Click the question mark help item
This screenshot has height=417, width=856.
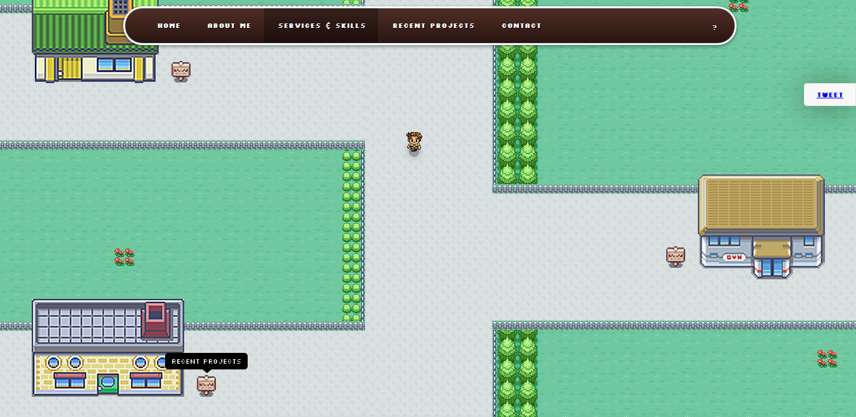(714, 27)
